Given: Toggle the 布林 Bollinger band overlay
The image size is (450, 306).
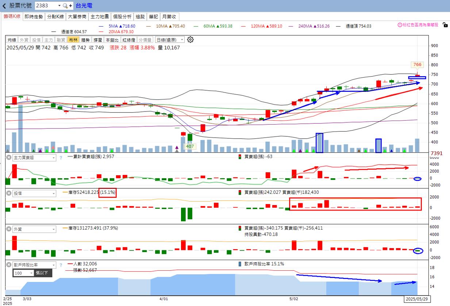Looking at the screenshot, I should tap(73, 40).
